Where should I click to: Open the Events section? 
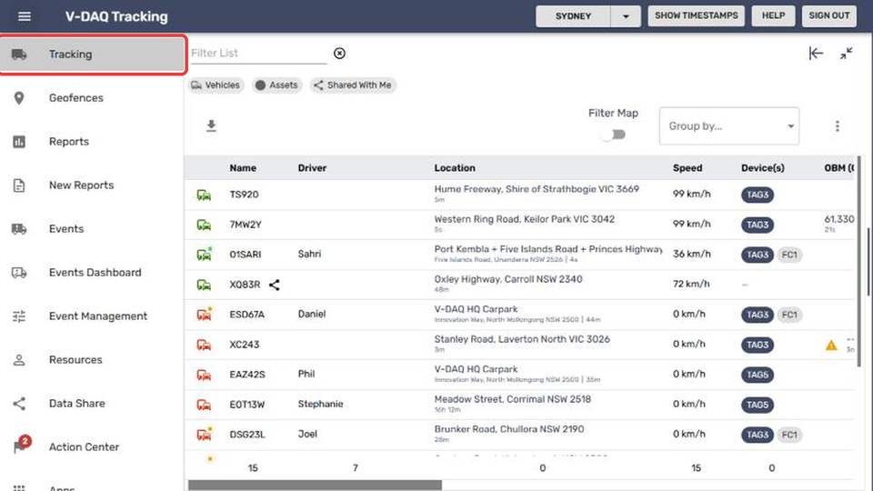point(93,229)
